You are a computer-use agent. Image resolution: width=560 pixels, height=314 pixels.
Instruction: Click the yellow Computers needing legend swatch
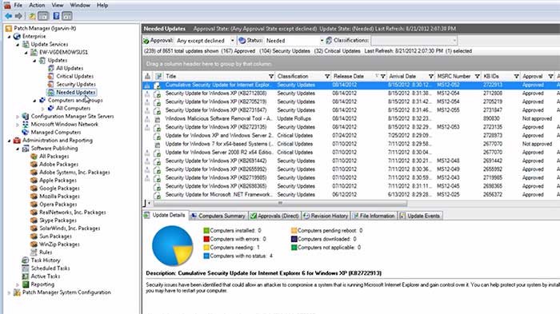206,247
